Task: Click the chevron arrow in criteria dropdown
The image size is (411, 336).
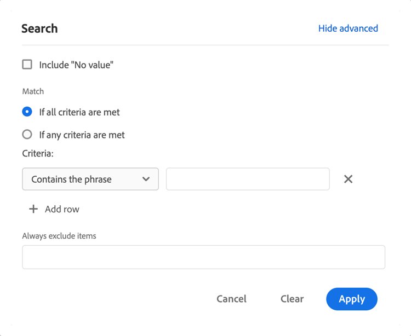Action: click(x=146, y=179)
